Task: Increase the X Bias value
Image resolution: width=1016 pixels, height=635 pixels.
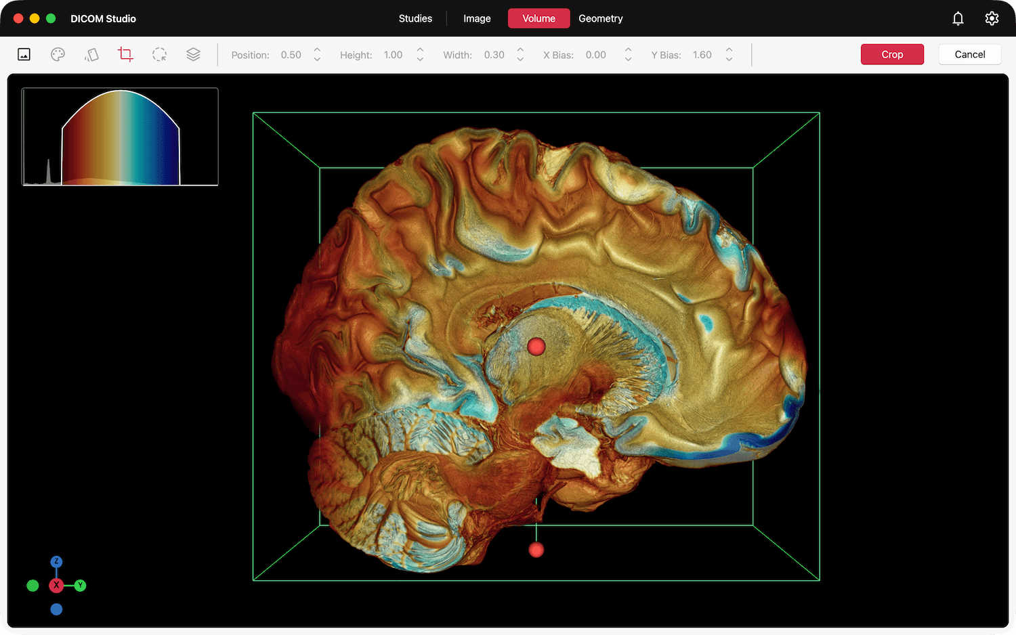Action: pyautogui.click(x=628, y=50)
